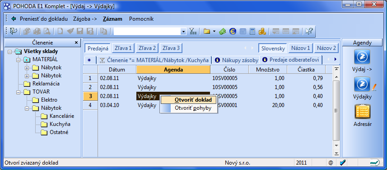Collapse the MATERIÁL tree node
Screen dimensions: 387x170
19,59
